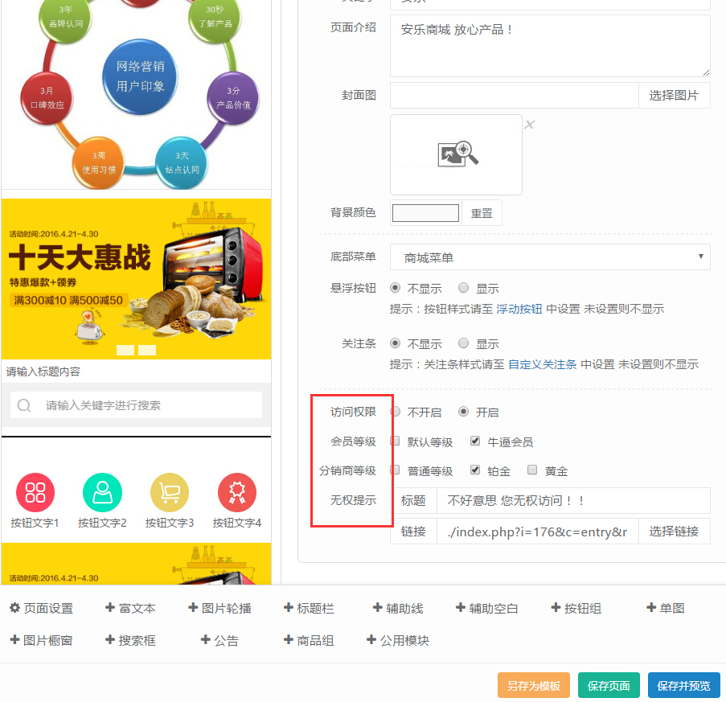726x702 pixels.
Task: Open 页面设置 with the gear icon
Action: pos(14,608)
